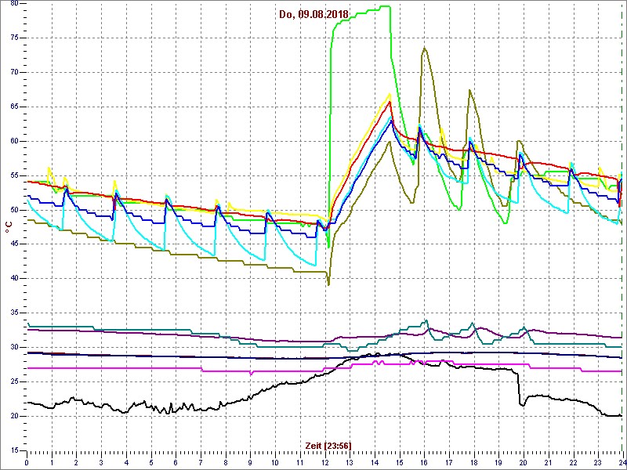Click hour 12 on the time axis
This screenshot has height=470, width=627.
click(x=324, y=462)
